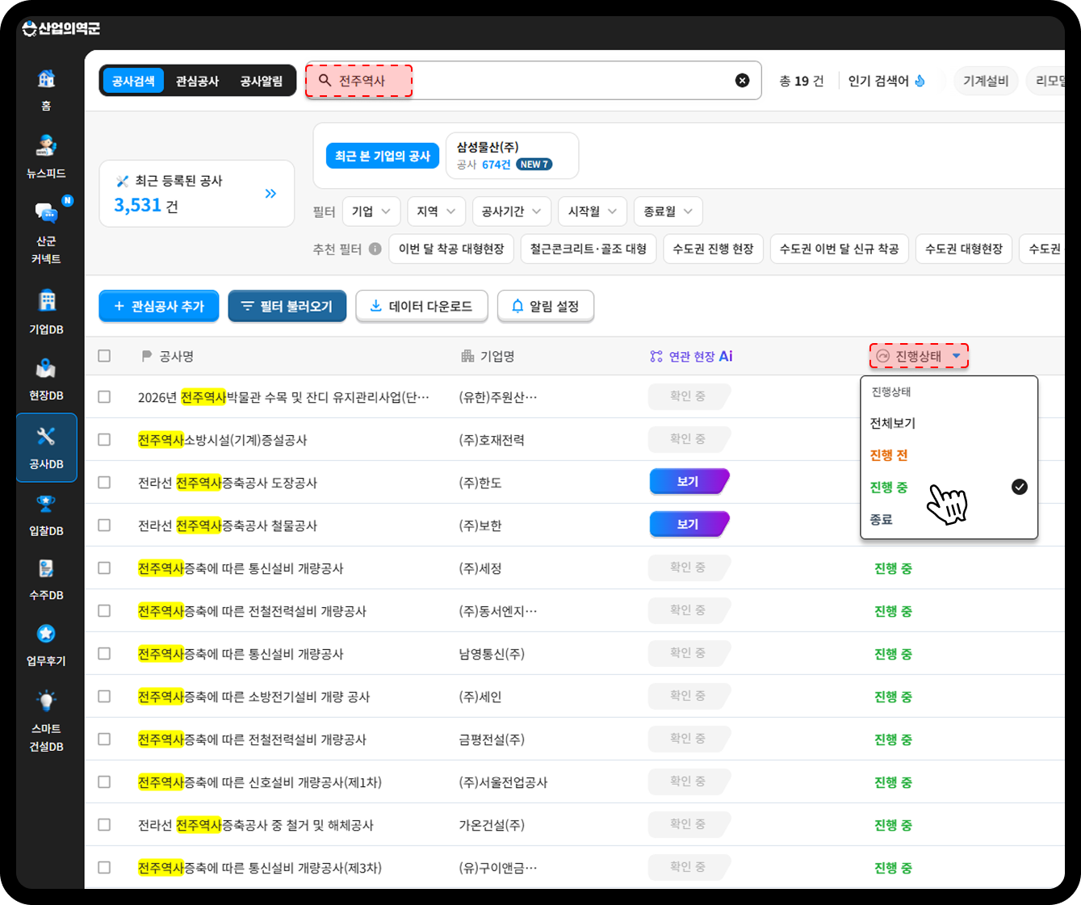This screenshot has height=905, width=1081.
Task: Select the 이번 달 착공 대형현장 filter chip
Action: tap(451, 249)
